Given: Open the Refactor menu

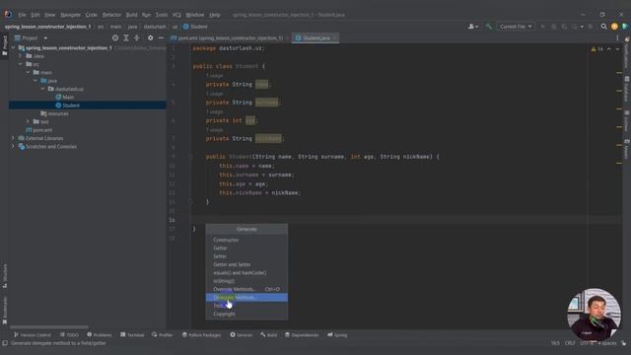Looking at the screenshot, I should [x=111, y=15].
